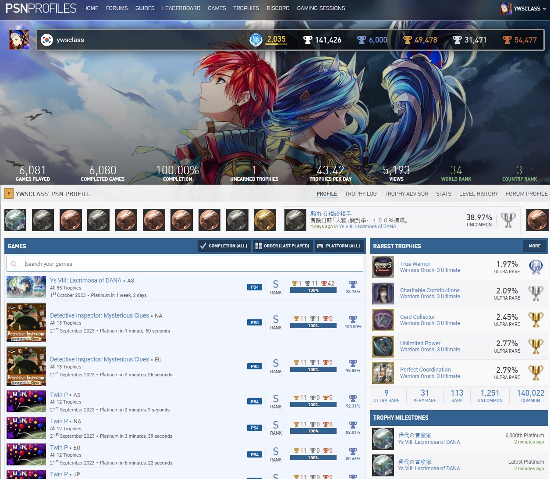The image size is (550, 479).
Task: Open the Gaming Sessions menu item
Action: [x=321, y=8]
